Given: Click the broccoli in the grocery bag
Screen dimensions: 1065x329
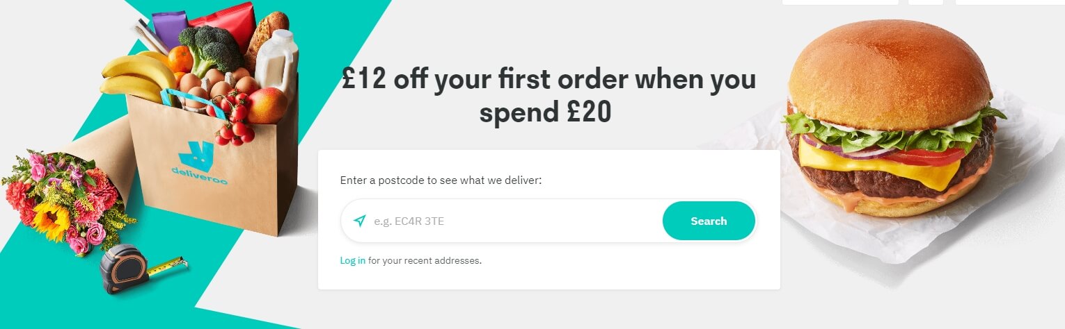Looking at the screenshot, I should click(209, 47).
